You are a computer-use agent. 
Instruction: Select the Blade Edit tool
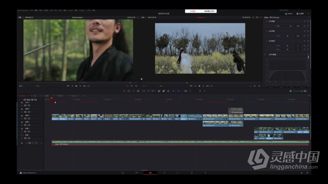point(138,91)
